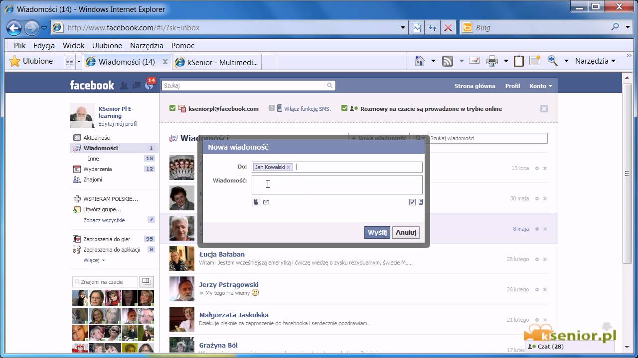Click the Read mail icon in toolbar

[x=475, y=61]
